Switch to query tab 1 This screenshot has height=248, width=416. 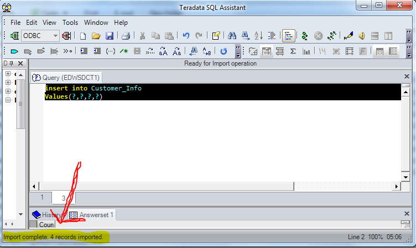42,197
